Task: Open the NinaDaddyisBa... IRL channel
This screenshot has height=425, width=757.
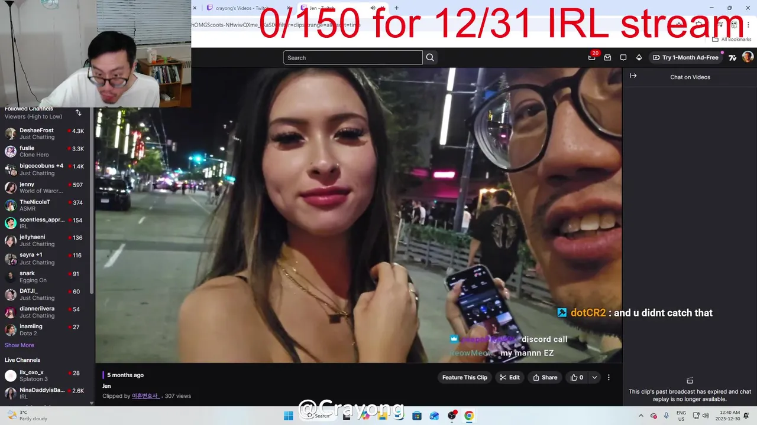Action: click(46, 393)
